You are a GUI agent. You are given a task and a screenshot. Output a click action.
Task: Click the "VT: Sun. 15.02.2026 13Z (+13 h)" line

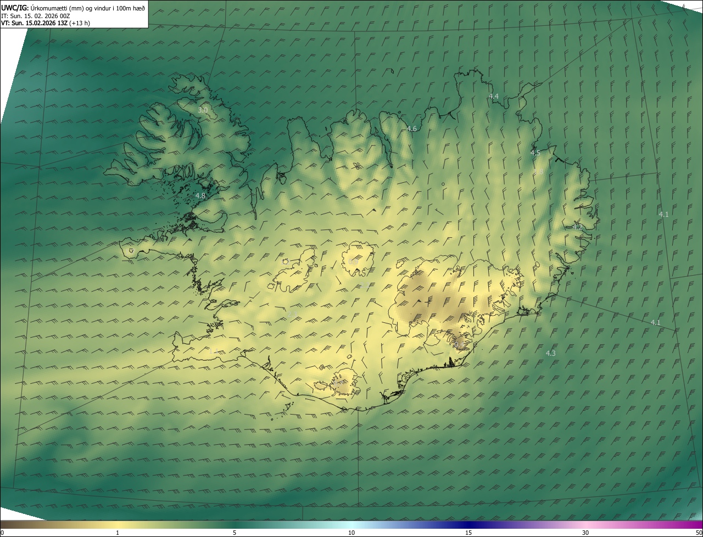pos(46,23)
